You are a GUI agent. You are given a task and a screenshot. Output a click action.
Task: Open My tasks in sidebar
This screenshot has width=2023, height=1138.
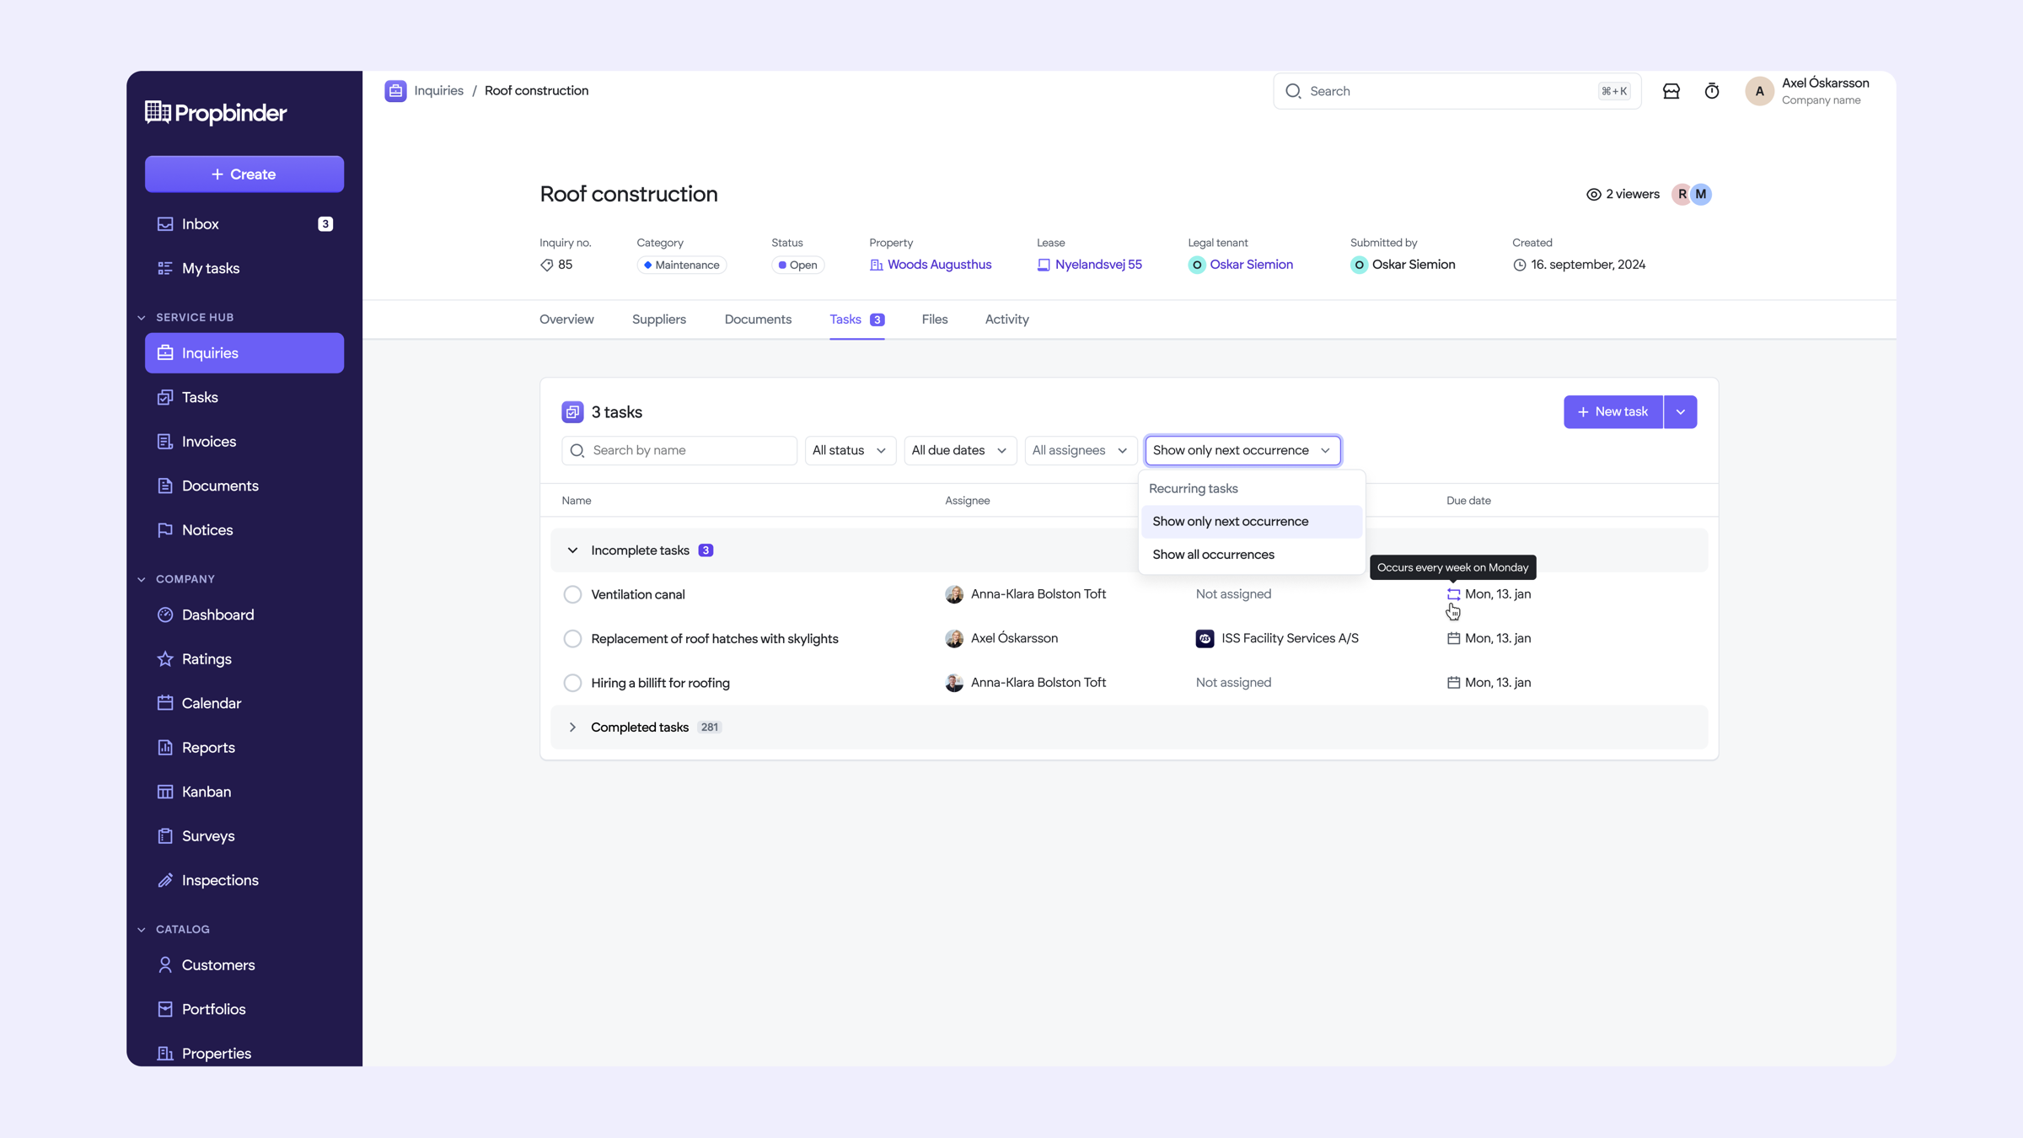(244, 268)
